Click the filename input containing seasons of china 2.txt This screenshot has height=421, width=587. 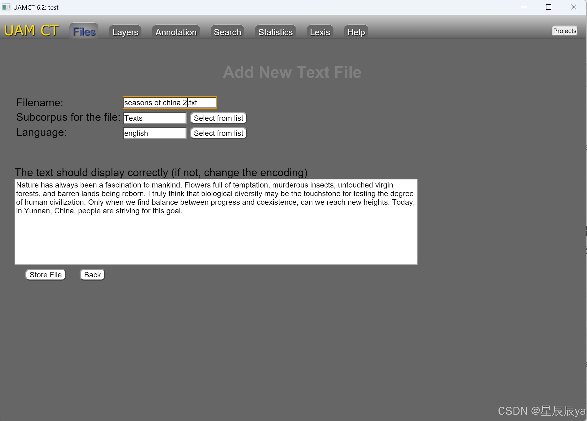pos(169,102)
